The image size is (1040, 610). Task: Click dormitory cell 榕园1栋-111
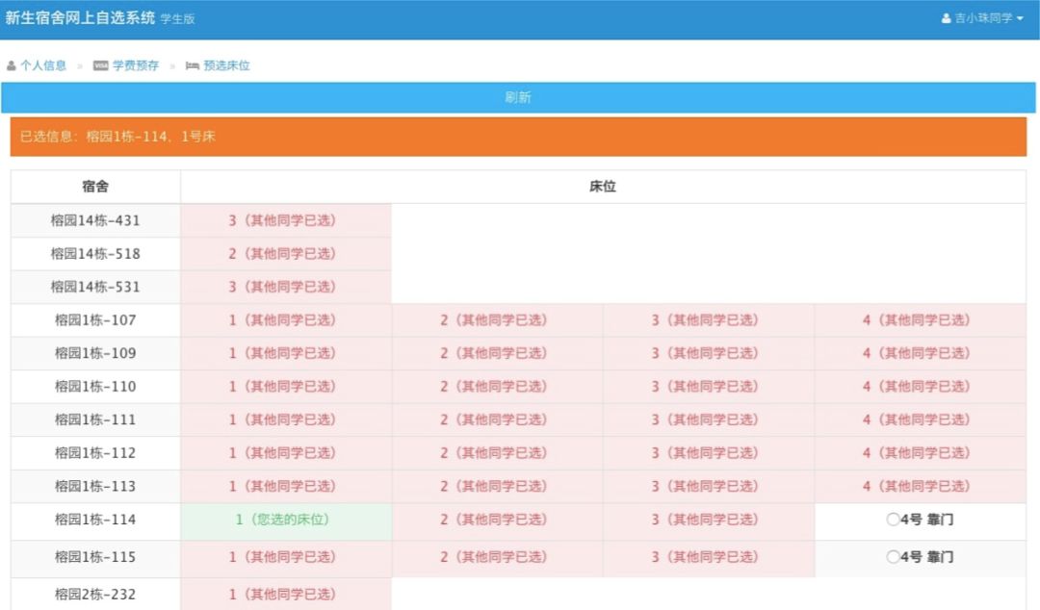point(95,419)
